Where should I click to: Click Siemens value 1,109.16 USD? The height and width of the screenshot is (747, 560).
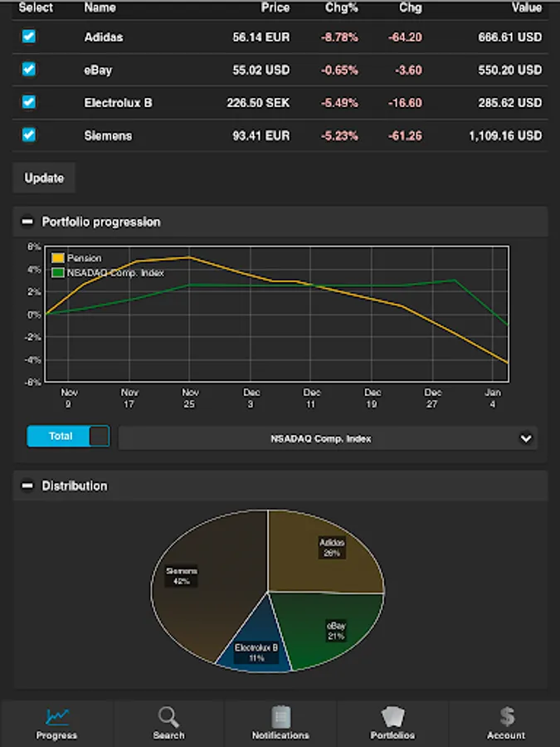coord(505,136)
